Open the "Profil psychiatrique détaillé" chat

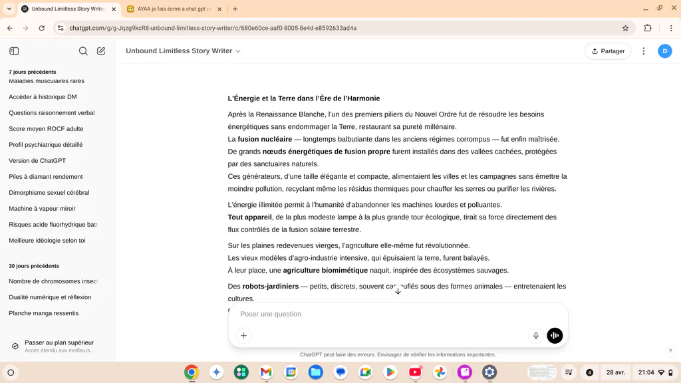(46, 144)
